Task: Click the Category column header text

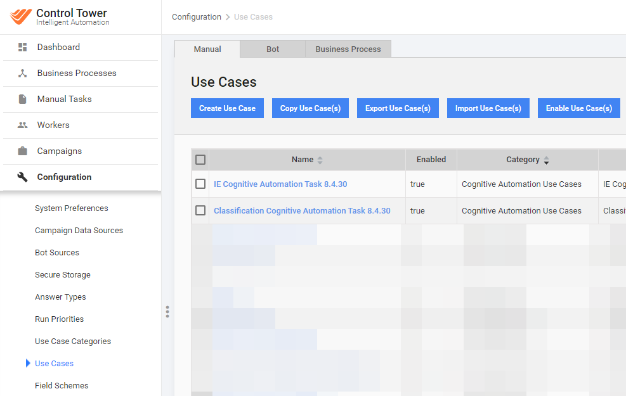Action: point(523,160)
